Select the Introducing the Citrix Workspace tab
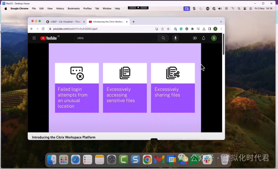Screen dimensions: 278x169 [108, 22]
